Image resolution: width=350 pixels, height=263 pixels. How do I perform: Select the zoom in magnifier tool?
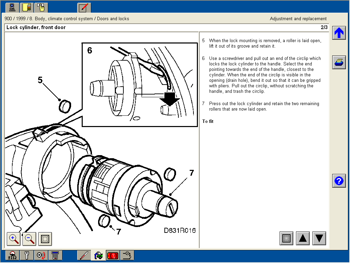tap(13, 239)
